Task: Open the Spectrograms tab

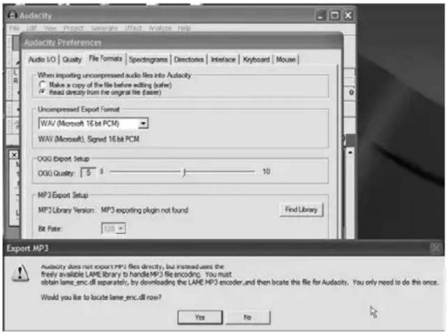Action: coord(148,59)
